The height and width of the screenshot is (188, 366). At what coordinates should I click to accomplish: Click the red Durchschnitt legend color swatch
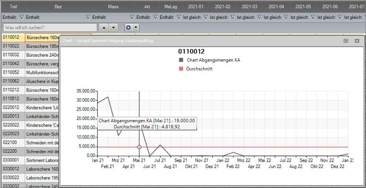181,69
